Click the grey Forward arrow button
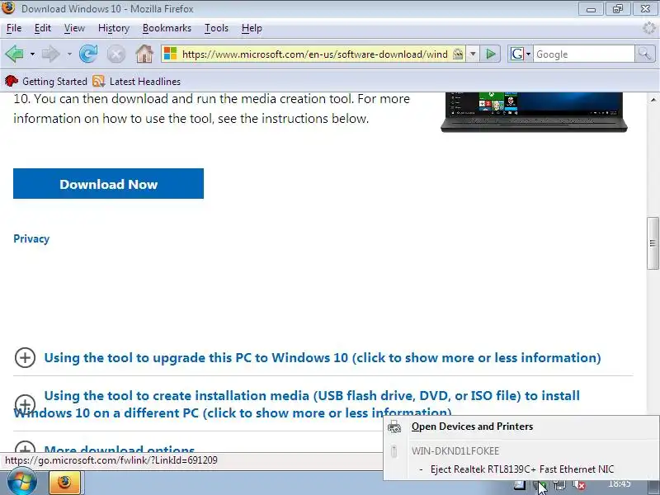The image size is (660, 495). pos(51,54)
